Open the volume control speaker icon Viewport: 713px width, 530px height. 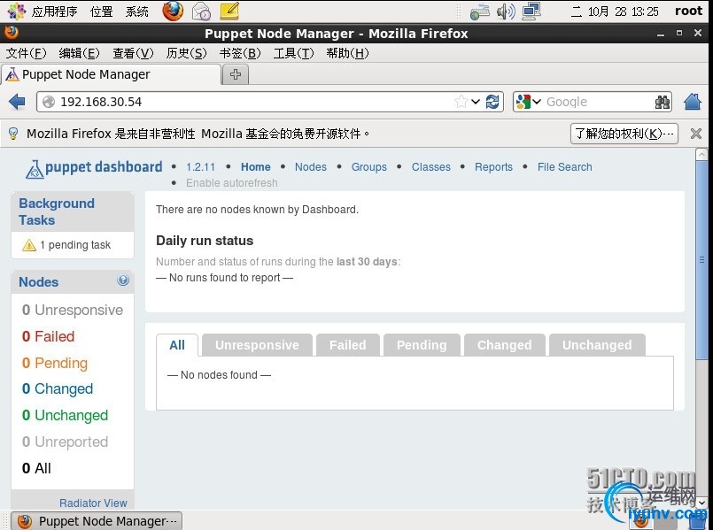506,12
